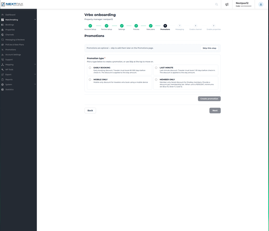Click the Member Only description text
269x231 pixels.
[187, 85]
